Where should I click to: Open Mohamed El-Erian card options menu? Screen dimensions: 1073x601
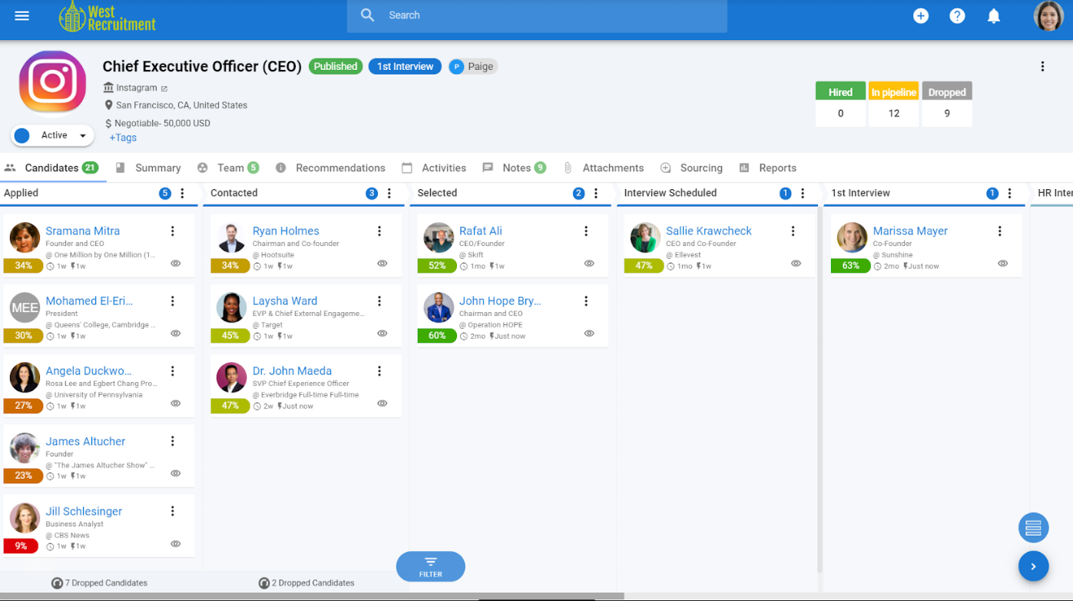(x=173, y=301)
